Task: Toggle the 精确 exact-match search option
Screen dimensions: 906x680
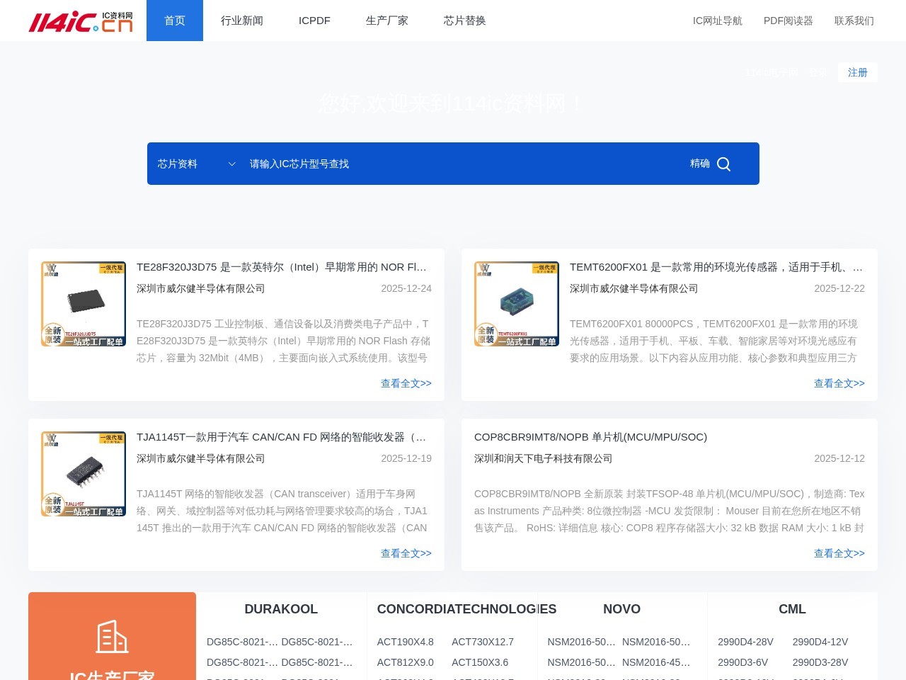Action: [699, 164]
